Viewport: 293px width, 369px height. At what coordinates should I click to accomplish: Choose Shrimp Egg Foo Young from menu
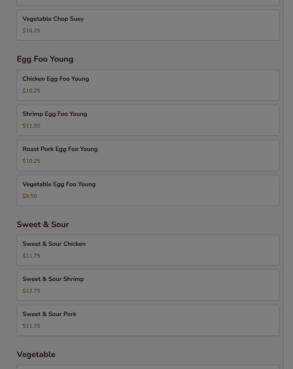click(x=55, y=114)
